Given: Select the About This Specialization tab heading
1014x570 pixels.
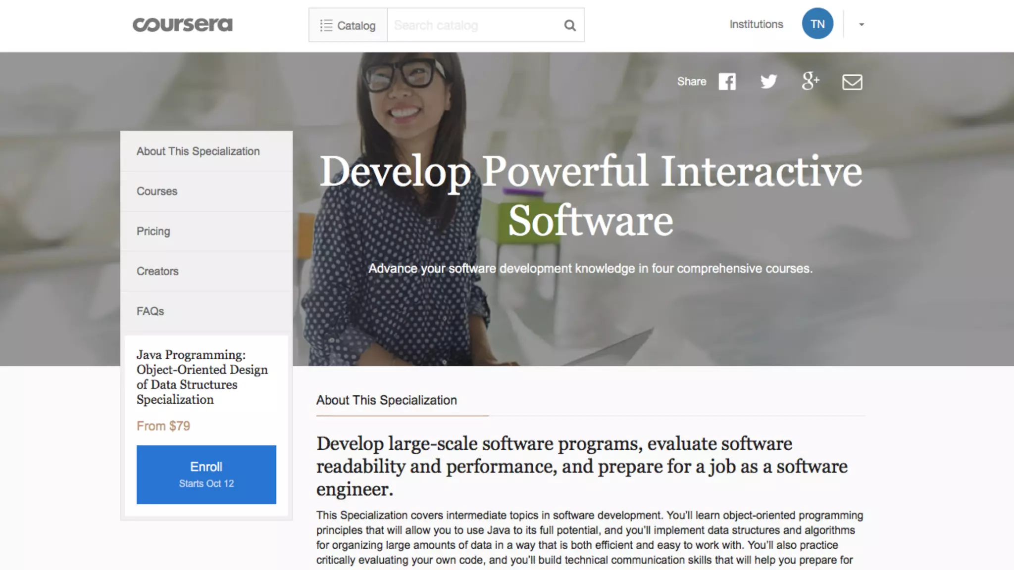Looking at the screenshot, I should (x=387, y=400).
